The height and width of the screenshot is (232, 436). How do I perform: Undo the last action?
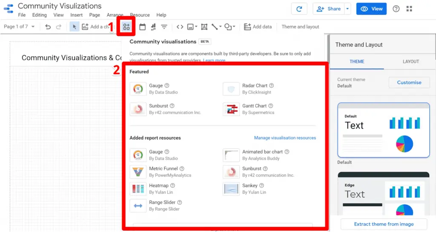tap(48, 27)
